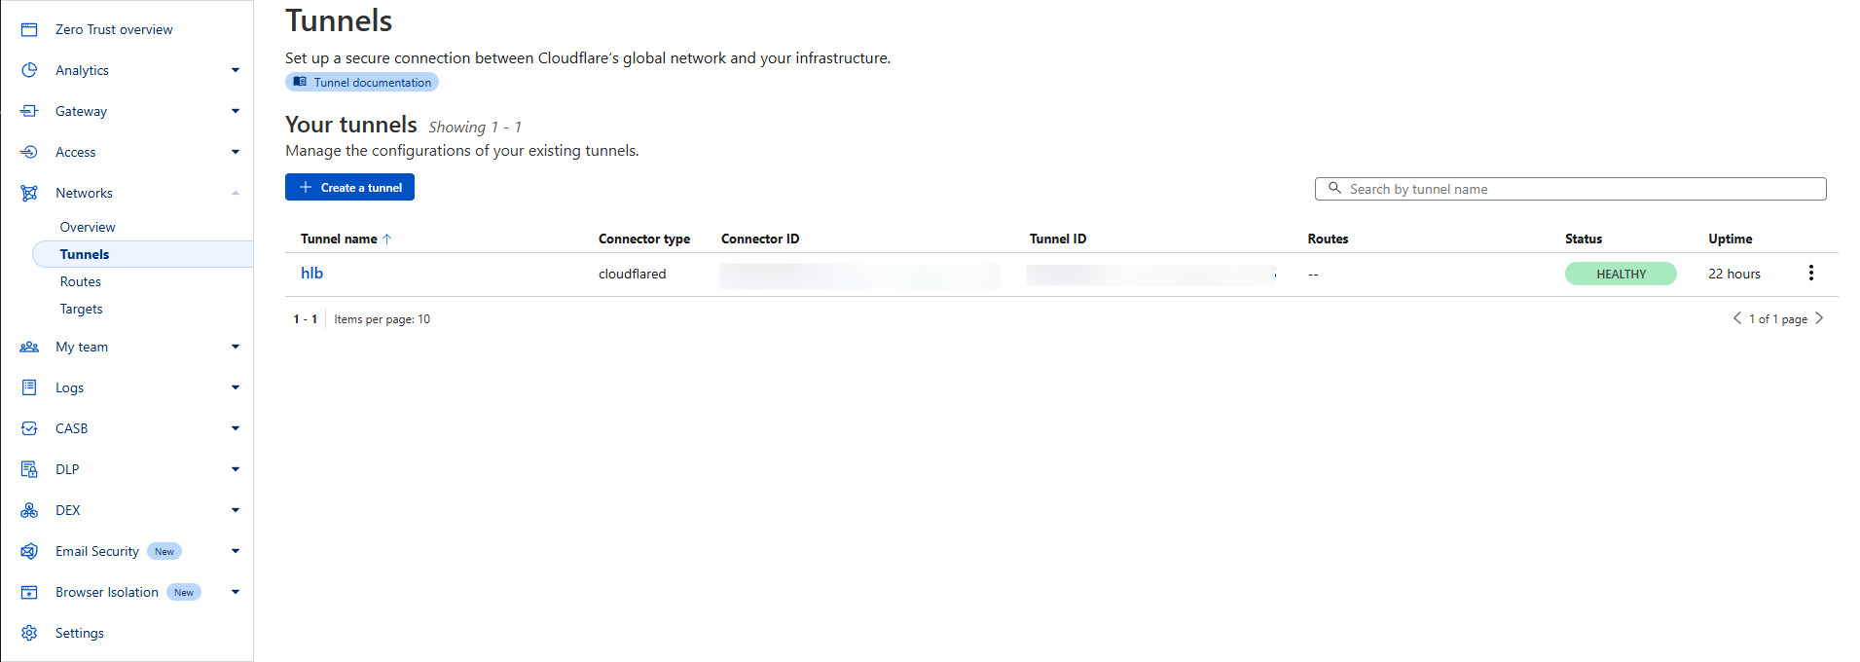1860x662 pixels.
Task: Expand the Analytics menu arrow
Action: pos(236,70)
